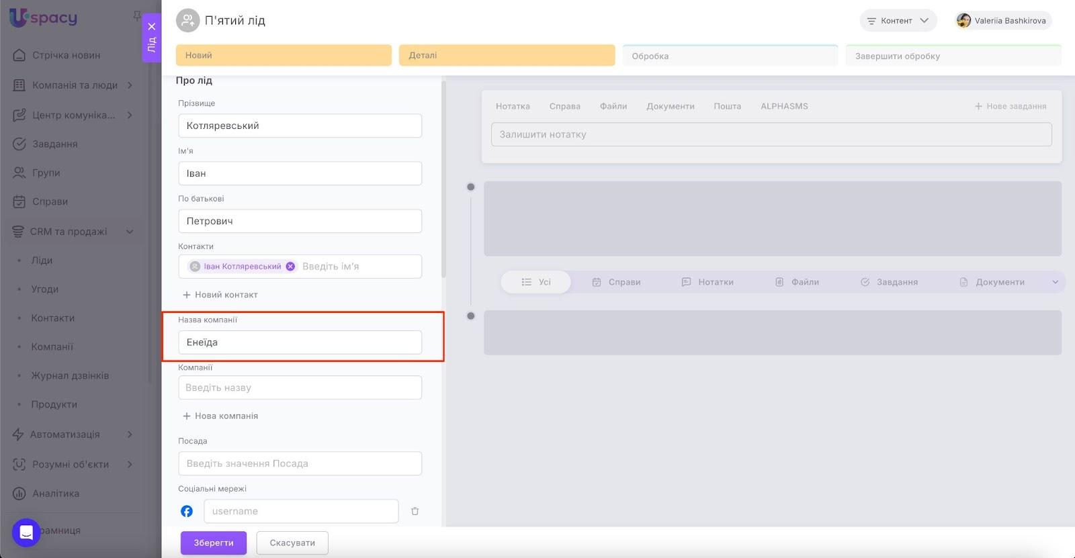Click the lead avatar icon in header
This screenshot has height=558, width=1075.
click(187, 21)
